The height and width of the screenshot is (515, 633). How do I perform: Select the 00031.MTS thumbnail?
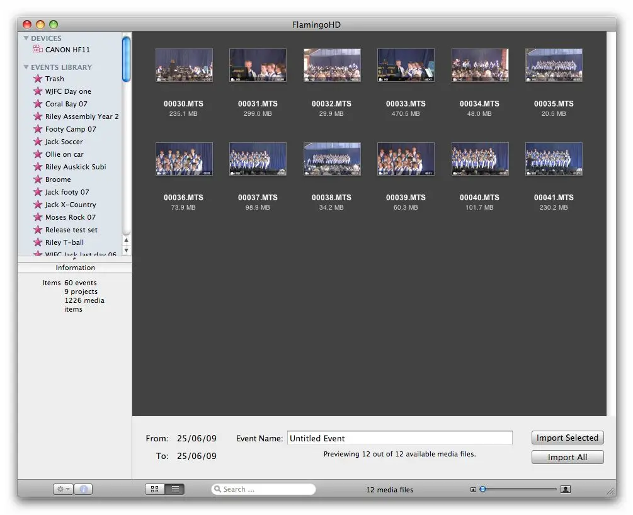coord(258,65)
